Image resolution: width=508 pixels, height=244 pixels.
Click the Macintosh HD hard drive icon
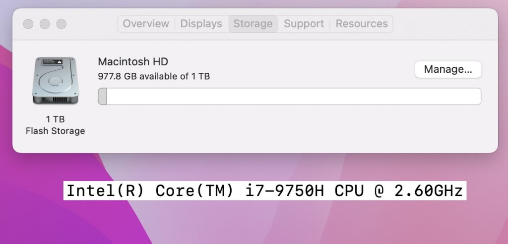(56, 81)
